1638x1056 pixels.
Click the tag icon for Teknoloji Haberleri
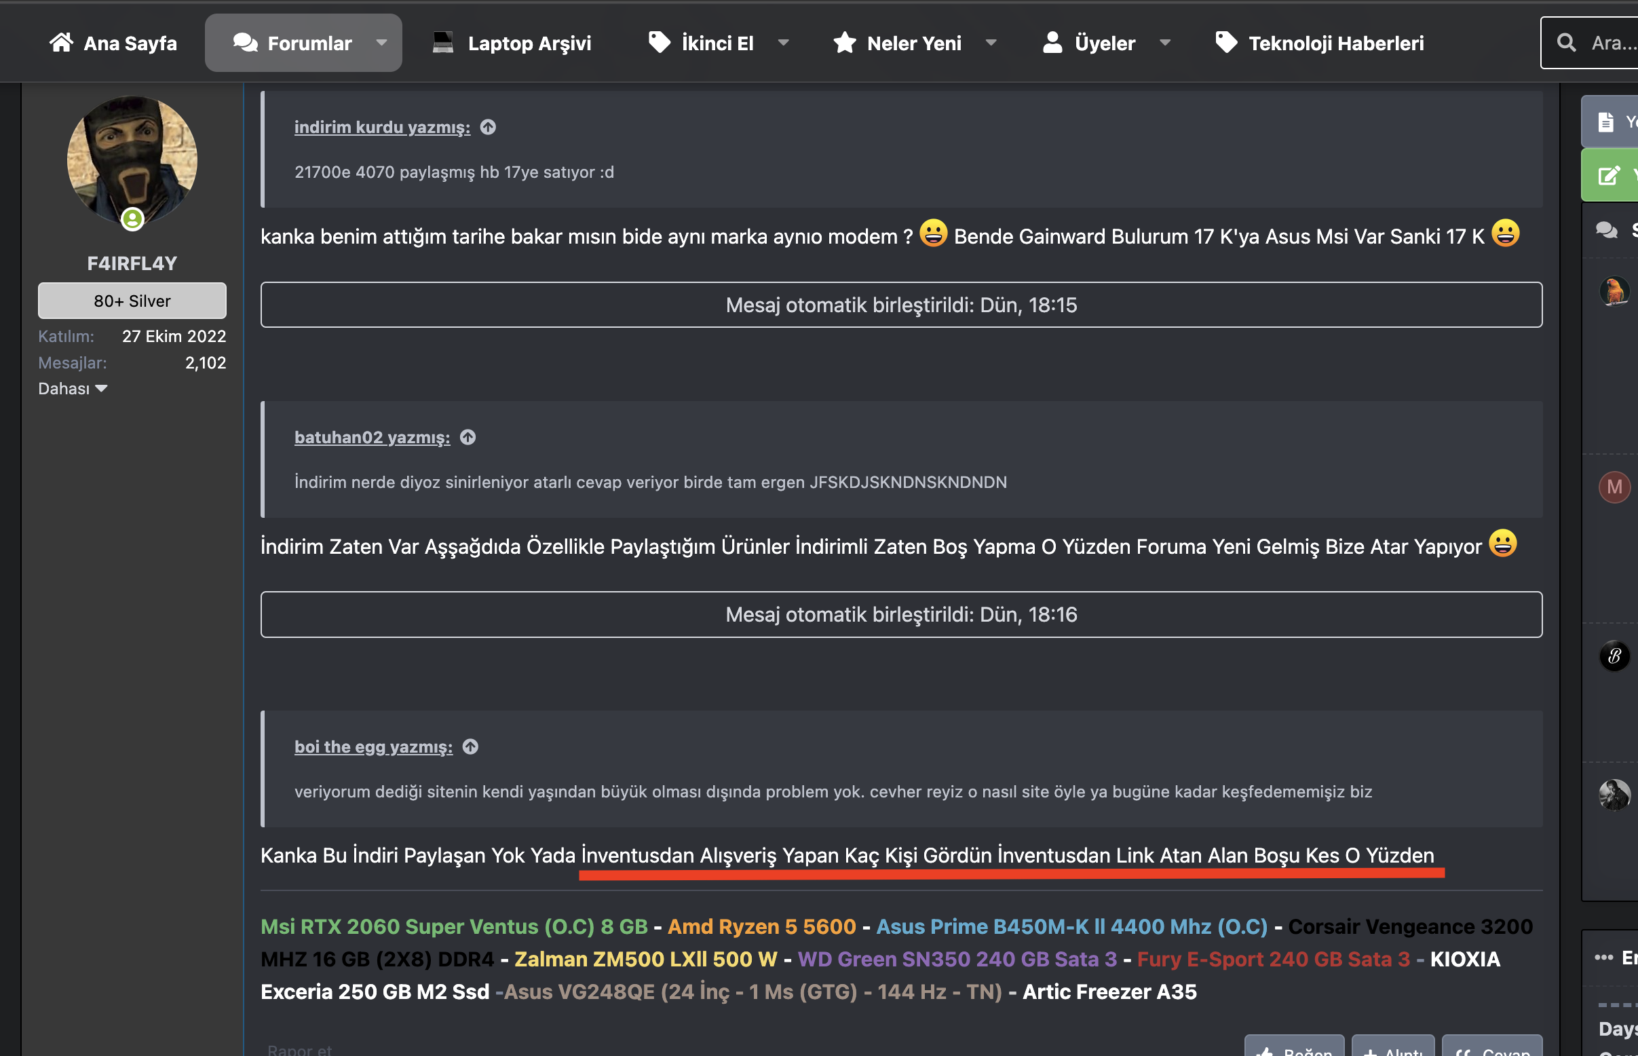point(1226,43)
